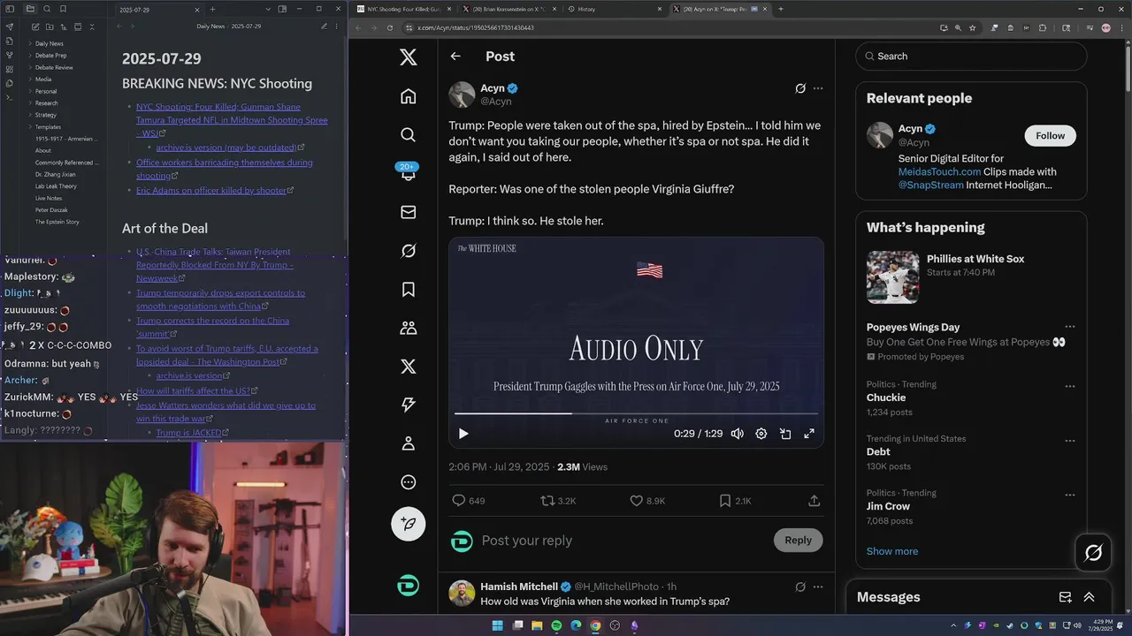Toggle Obsidian right sidebar panel

pos(282,9)
